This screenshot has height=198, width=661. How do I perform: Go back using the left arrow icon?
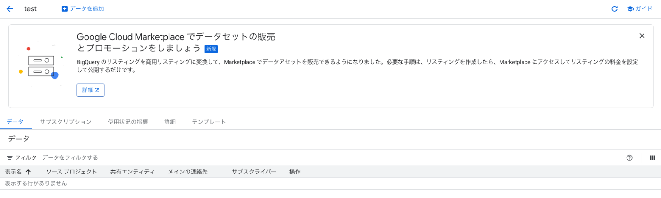[10, 9]
